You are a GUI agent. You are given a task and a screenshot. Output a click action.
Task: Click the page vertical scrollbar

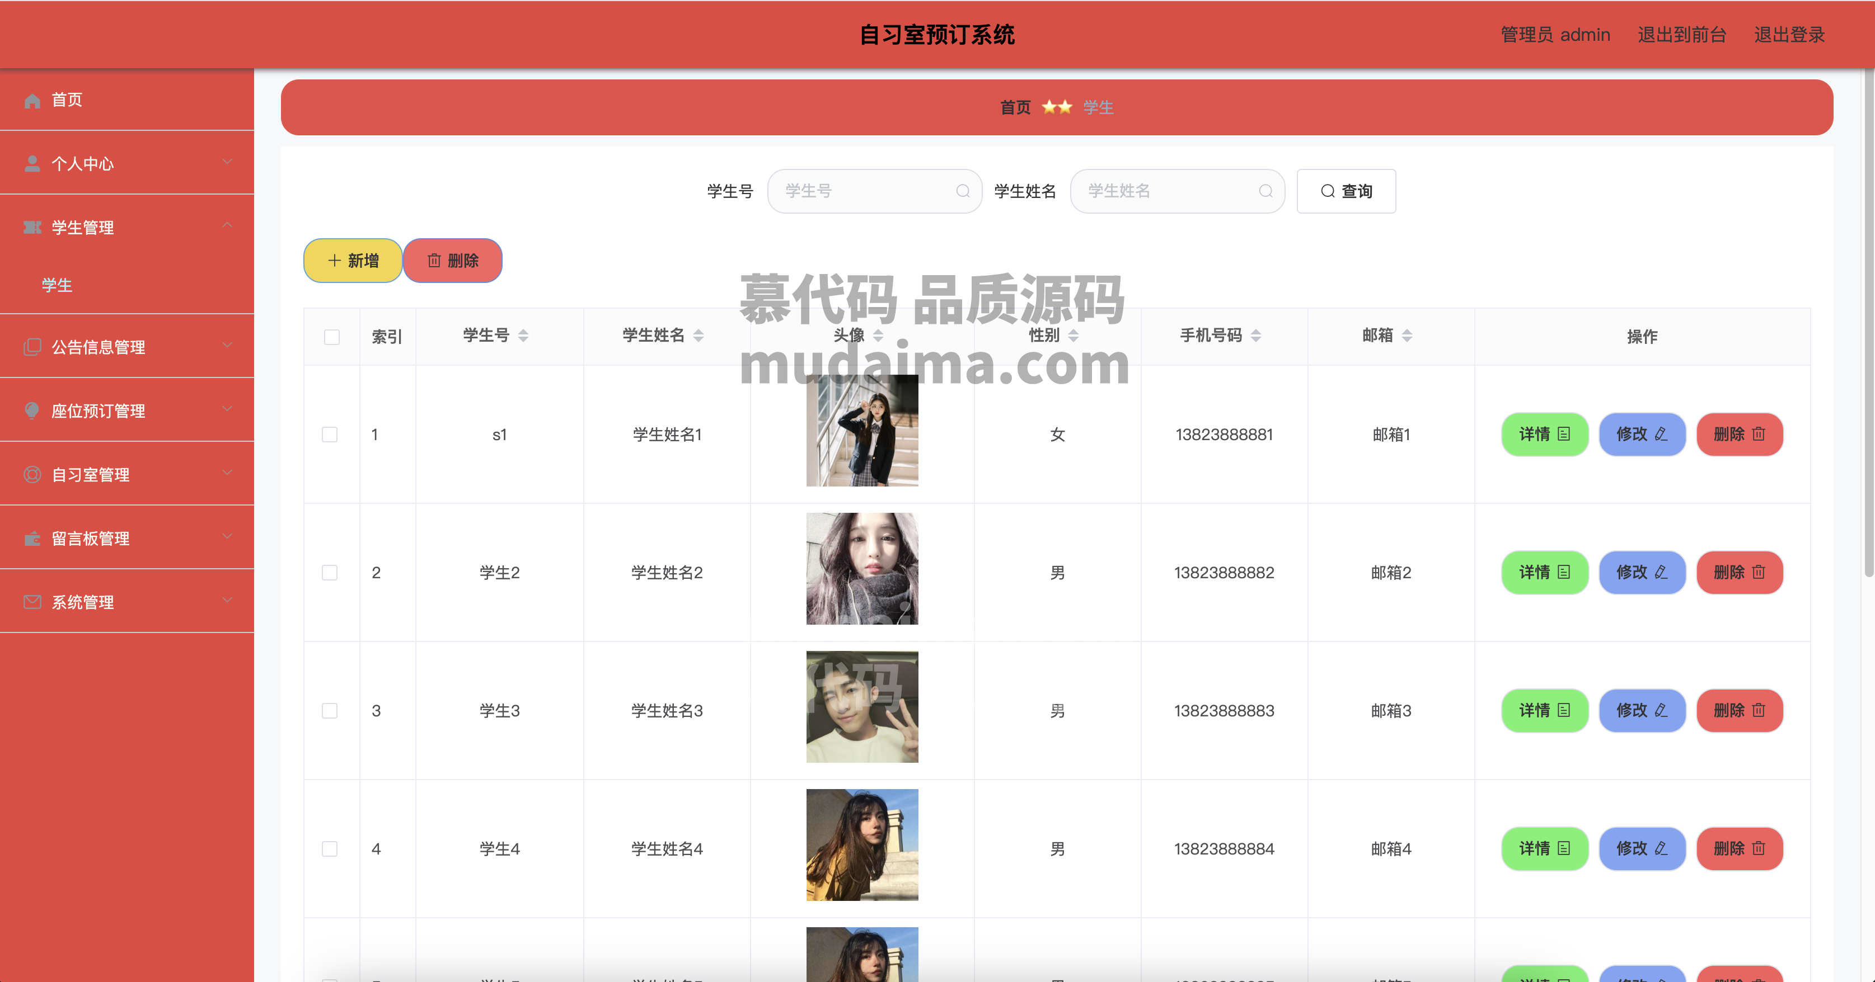point(1868,324)
